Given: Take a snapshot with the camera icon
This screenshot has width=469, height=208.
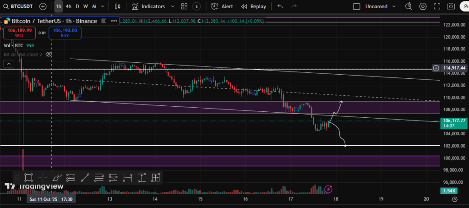Looking at the screenshot, I should 451,6.
